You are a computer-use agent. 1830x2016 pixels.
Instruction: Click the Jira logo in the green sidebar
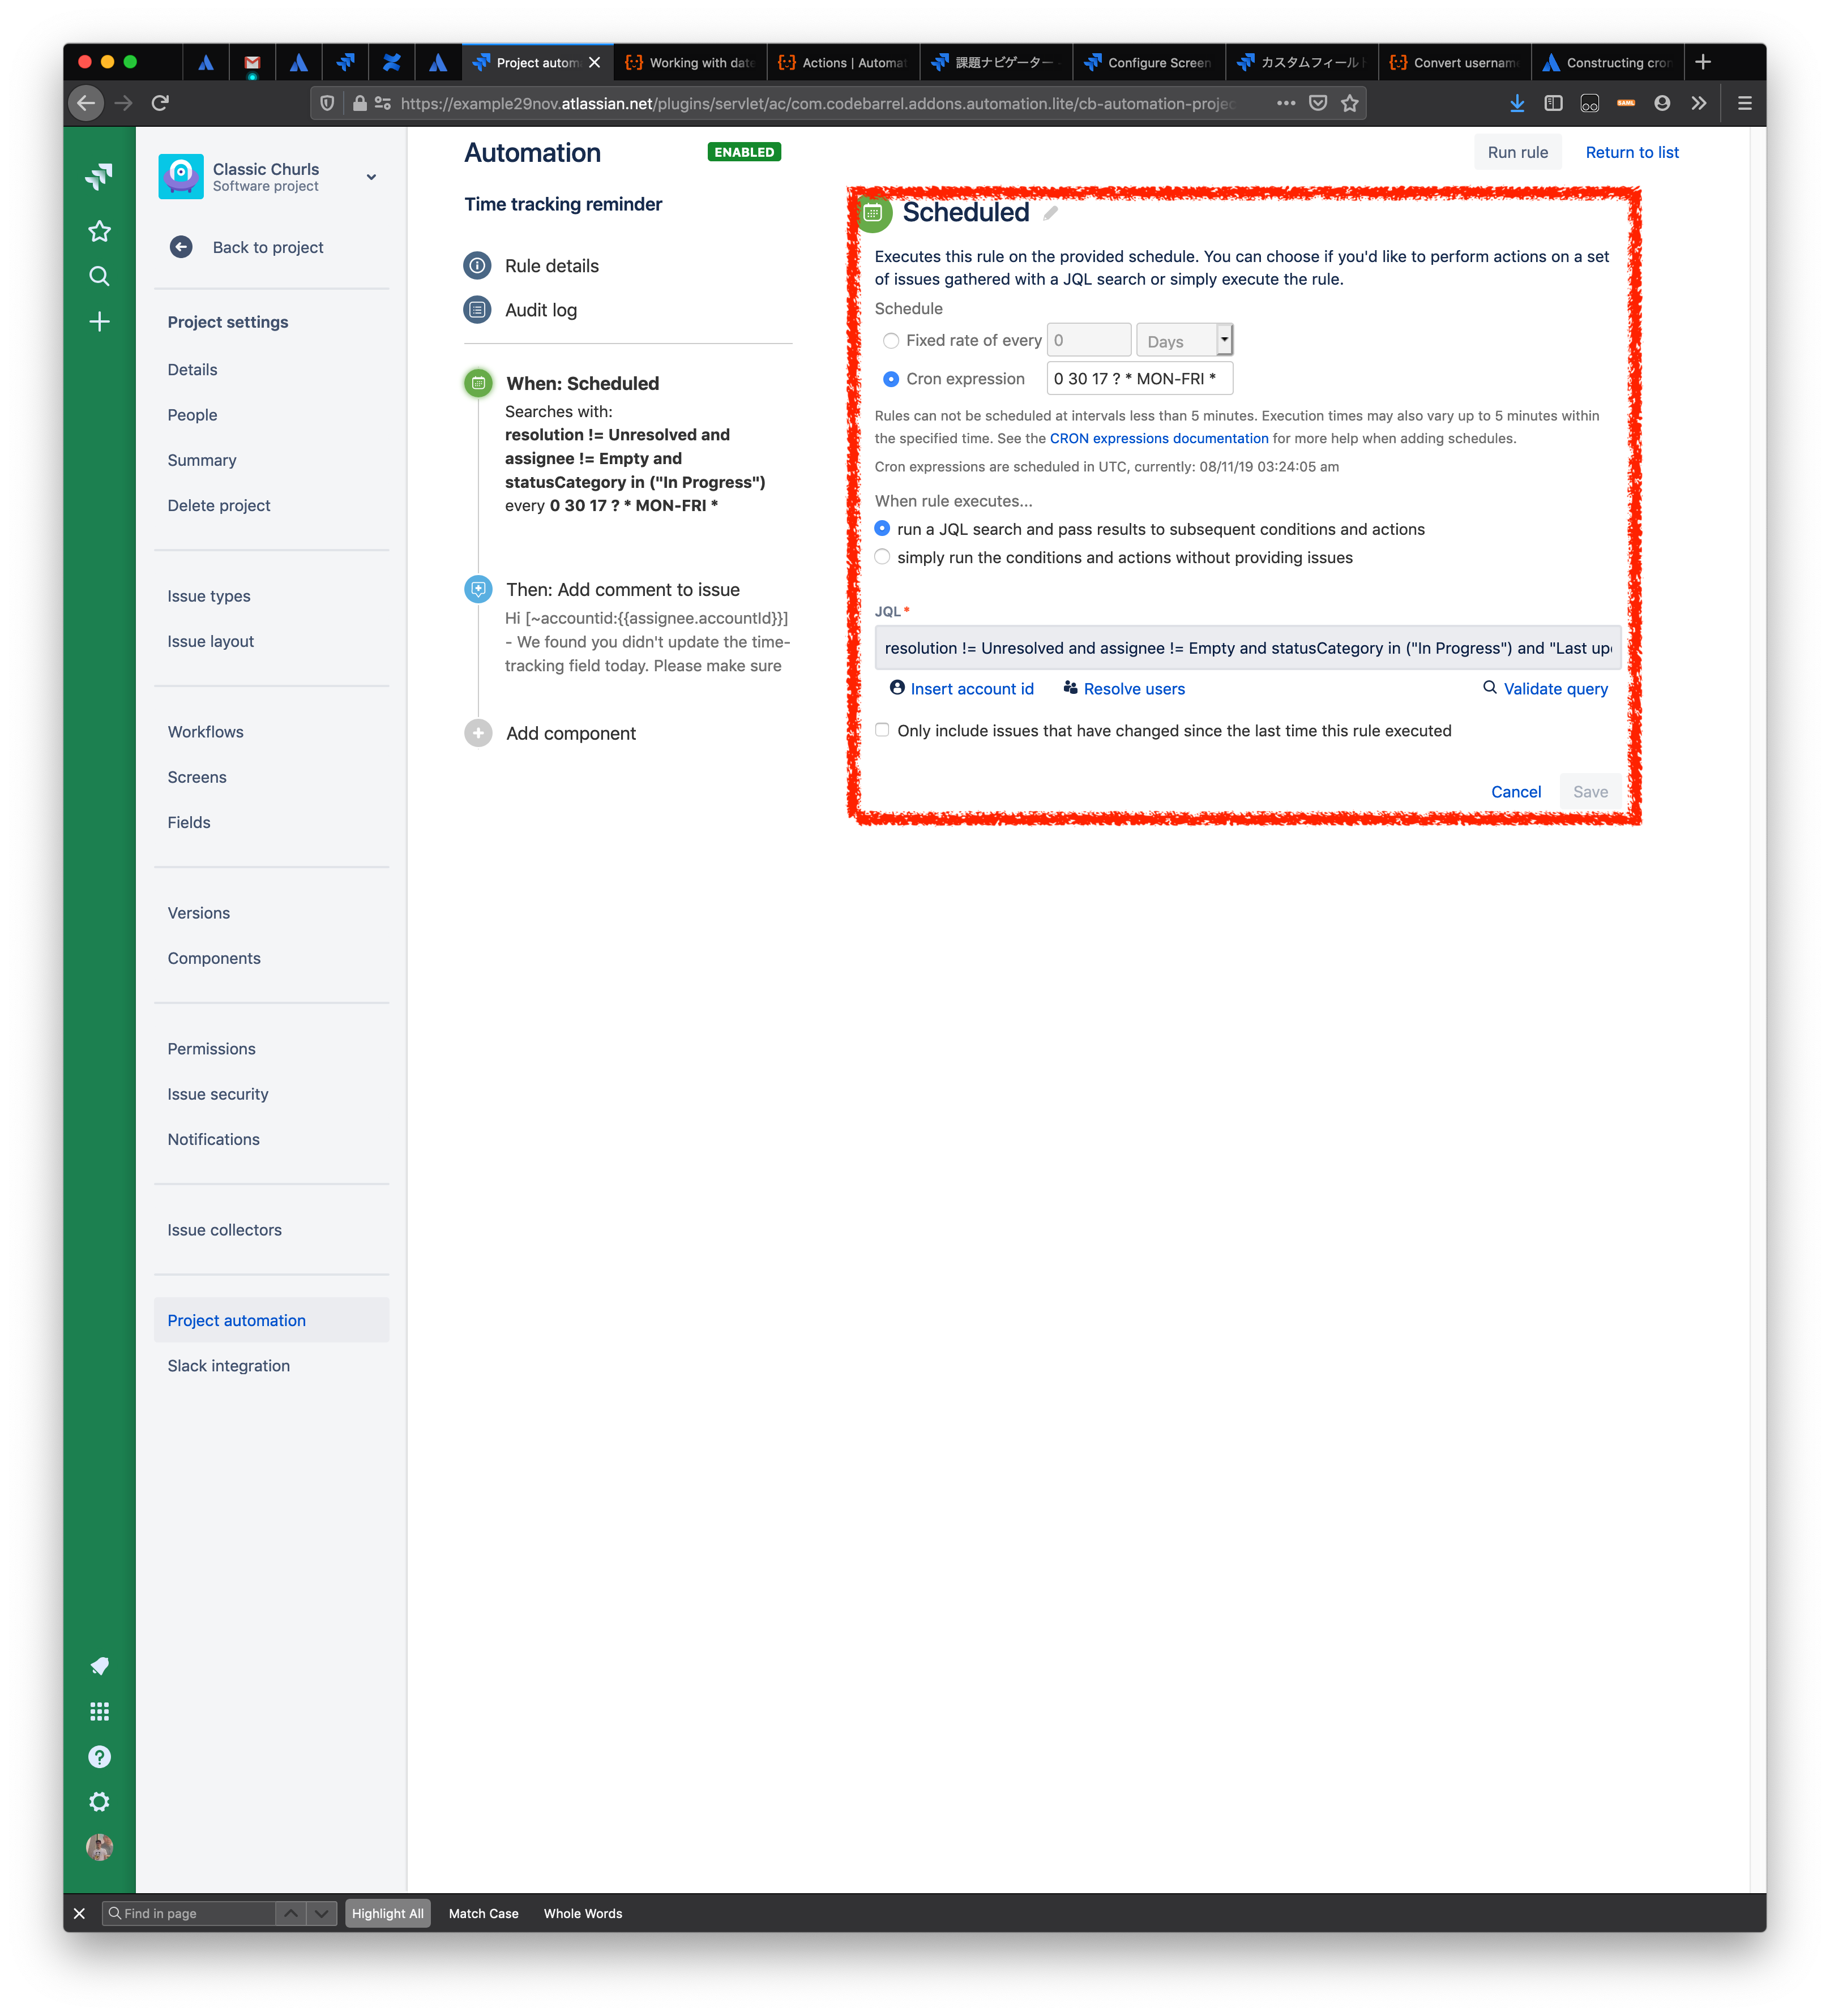pos(99,177)
